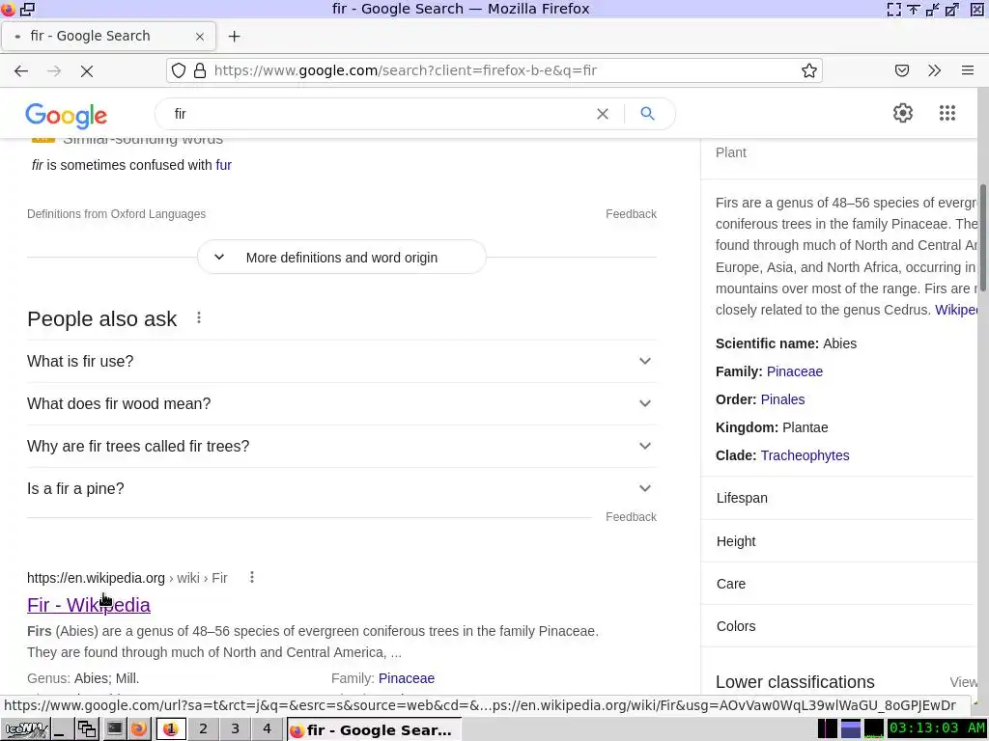Expand More definitions and word origin
The height and width of the screenshot is (741, 989).
click(x=341, y=257)
